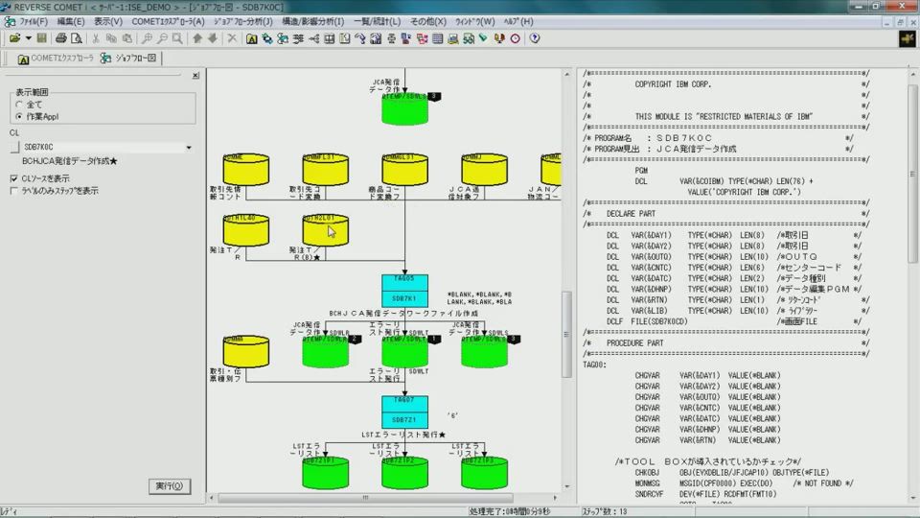The height and width of the screenshot is (518, 920).
Task: Open the 構造/影響分析(I) menu
Action: pyautogui.click(x=312, y=21)
